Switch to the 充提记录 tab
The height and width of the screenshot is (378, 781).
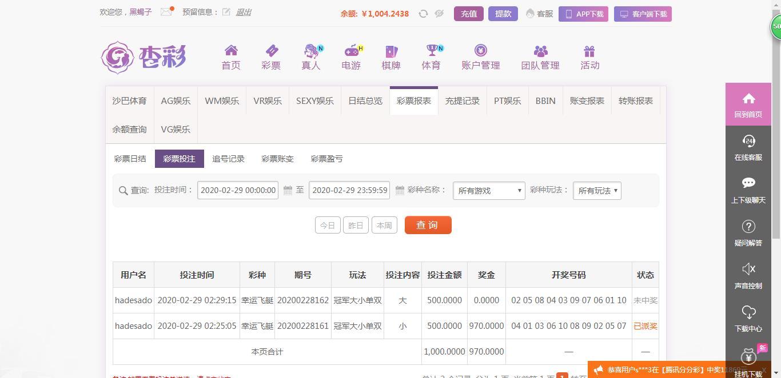(x=462, y=101)
